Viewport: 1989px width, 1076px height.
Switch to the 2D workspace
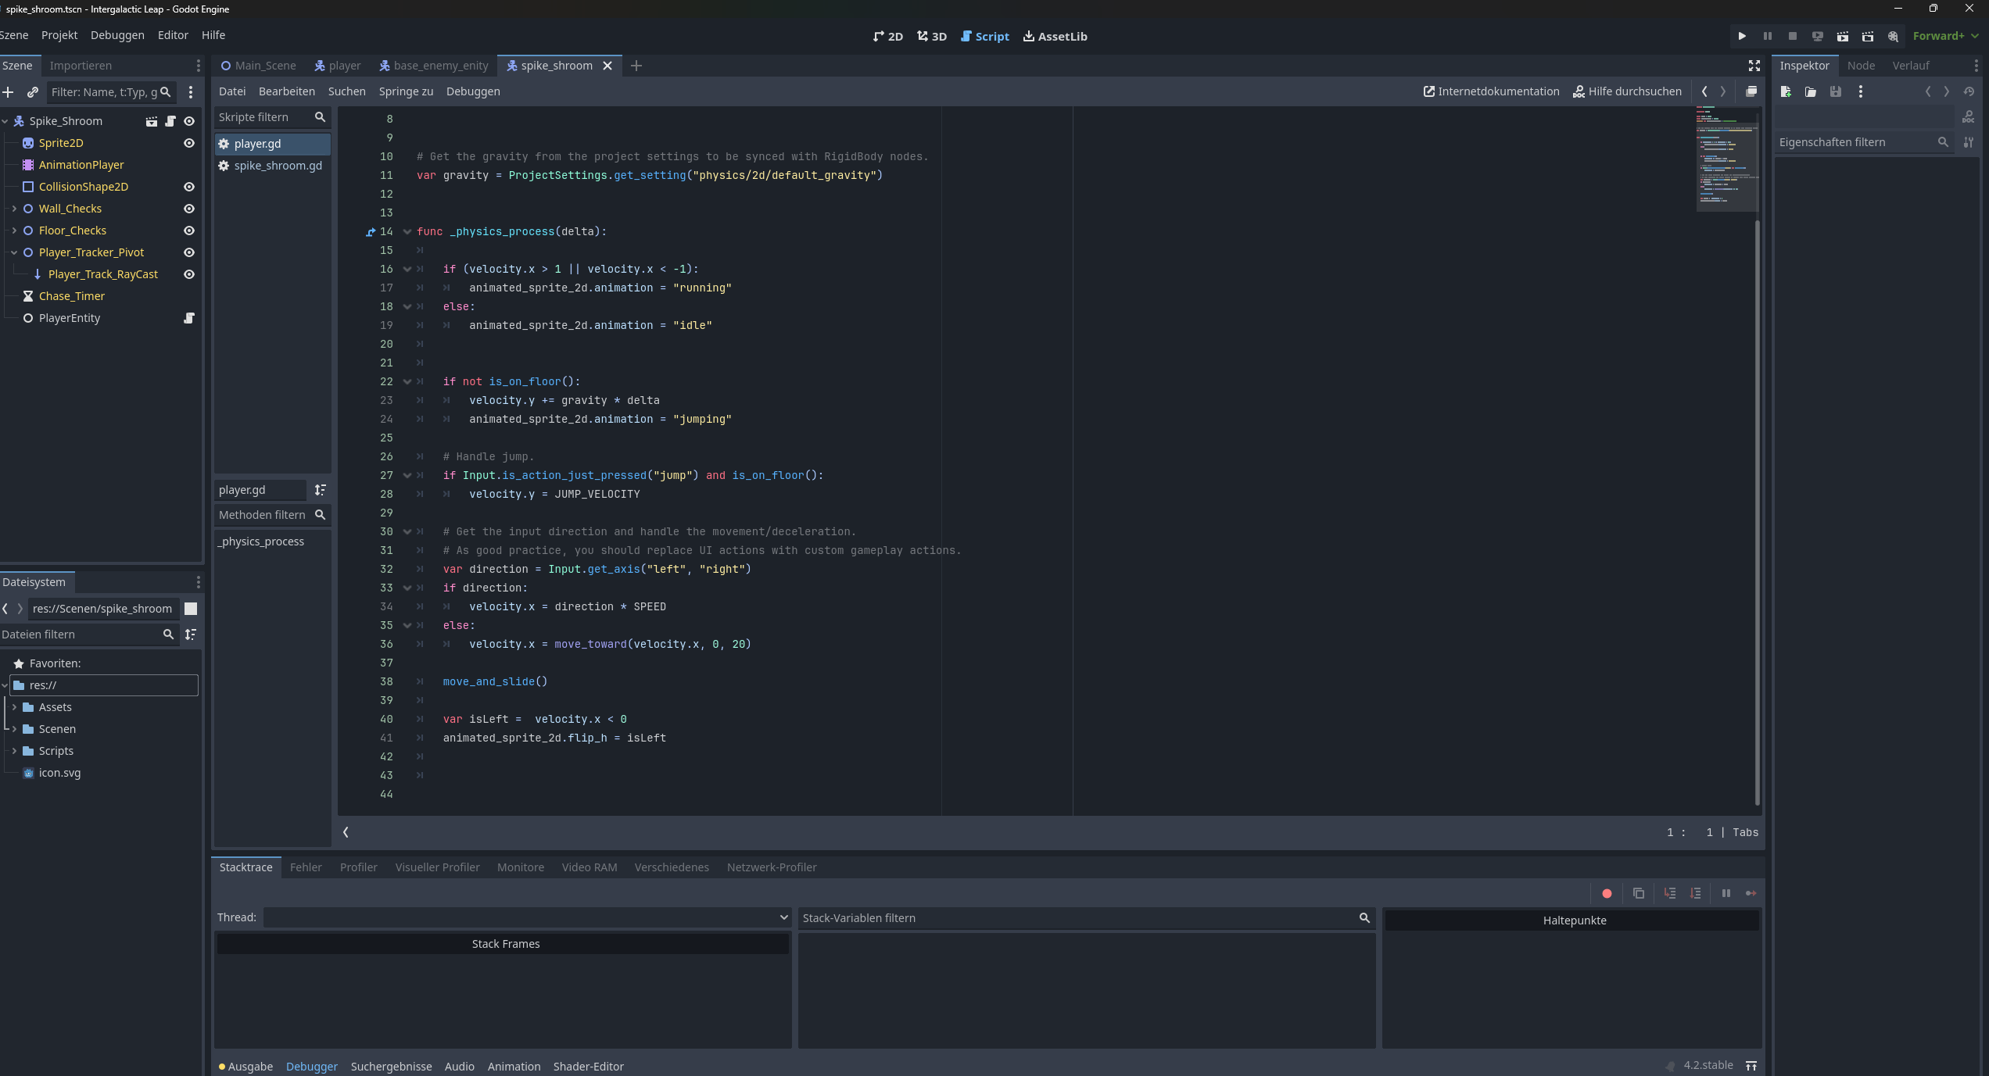click(888, 36)
